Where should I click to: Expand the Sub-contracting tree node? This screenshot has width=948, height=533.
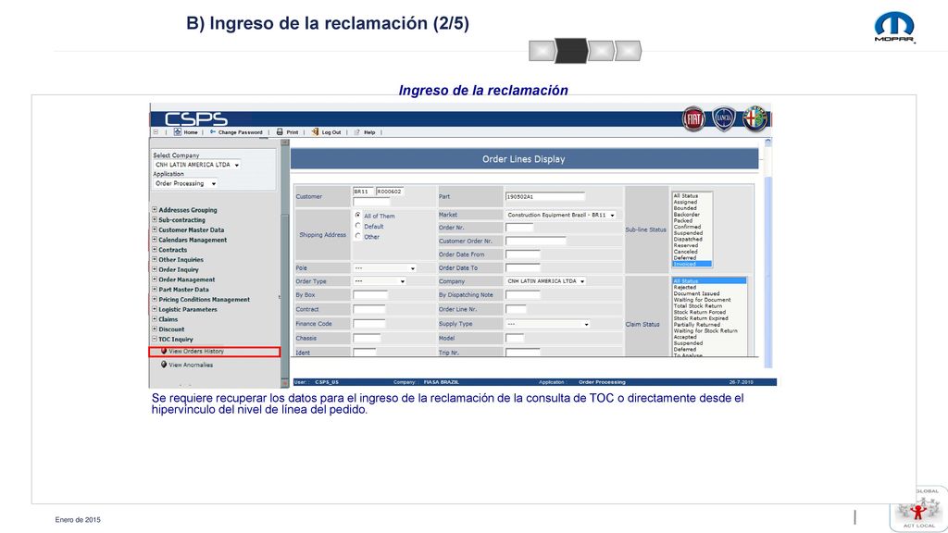pyautogui.click(x=155, y=219)
